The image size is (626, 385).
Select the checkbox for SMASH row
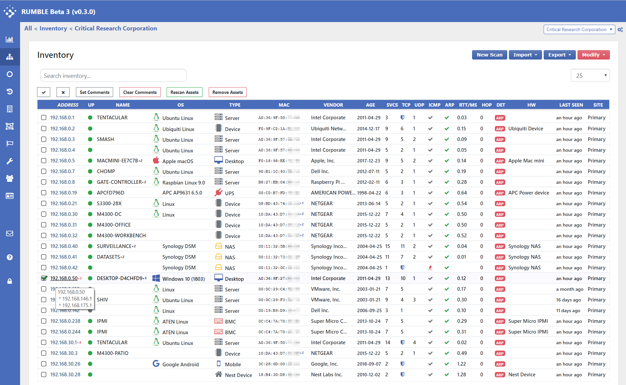(43, 139)
